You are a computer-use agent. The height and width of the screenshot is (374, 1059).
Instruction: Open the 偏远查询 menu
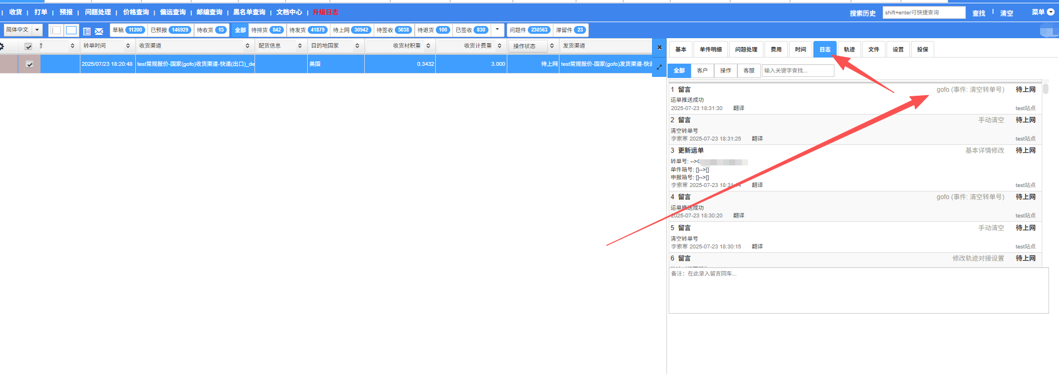pyautogui.click(x=173, y=12)
